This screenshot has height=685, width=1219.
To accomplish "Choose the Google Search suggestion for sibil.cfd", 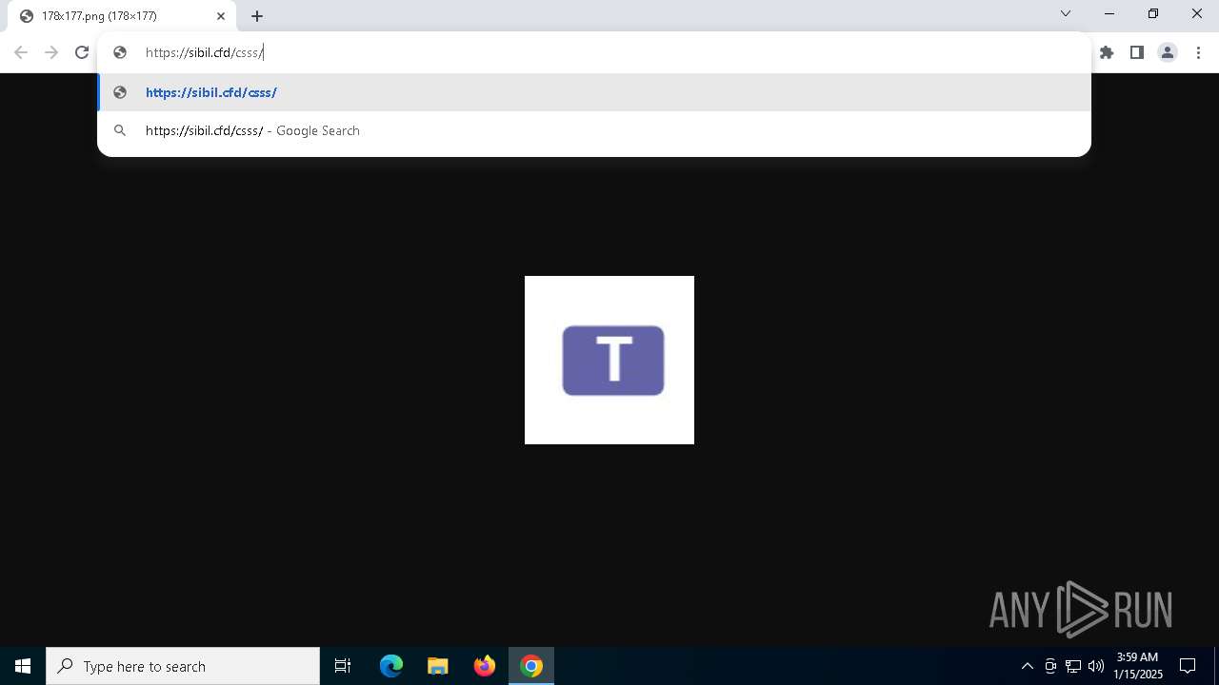I will coord(594,130).
